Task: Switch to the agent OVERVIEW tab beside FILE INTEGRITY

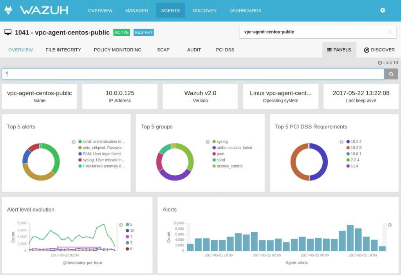Action: pos(20,50)
